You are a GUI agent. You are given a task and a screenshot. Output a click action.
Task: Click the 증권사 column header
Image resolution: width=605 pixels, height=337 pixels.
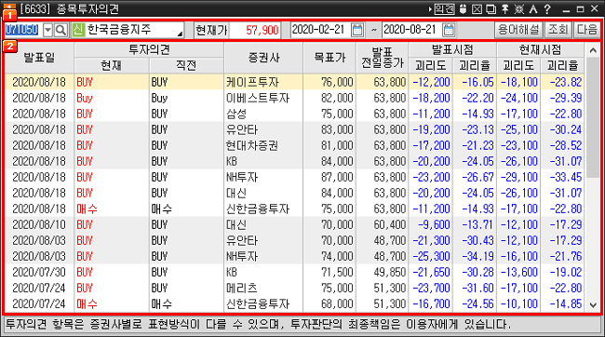pos(263,58)
